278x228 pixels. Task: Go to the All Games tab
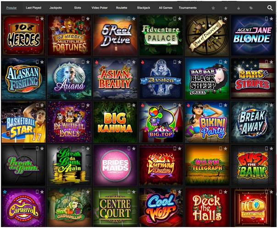coord(166,8)
